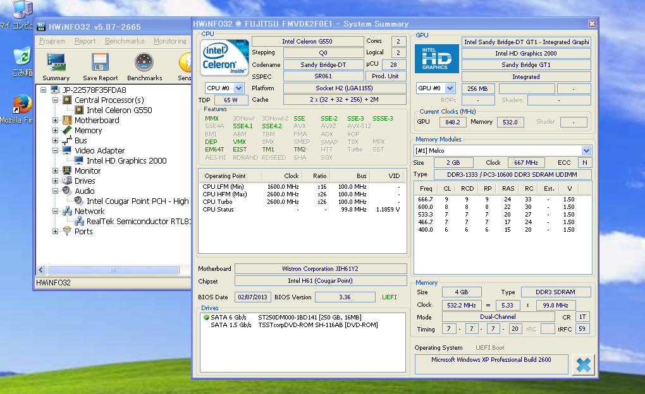
Task: Open Mozilla Firefox desktop icon
Action: click(22, 104)
